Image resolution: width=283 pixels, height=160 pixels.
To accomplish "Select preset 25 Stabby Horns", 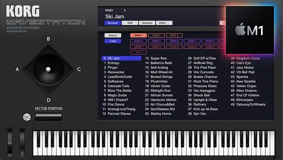I will tap(158, 114).
